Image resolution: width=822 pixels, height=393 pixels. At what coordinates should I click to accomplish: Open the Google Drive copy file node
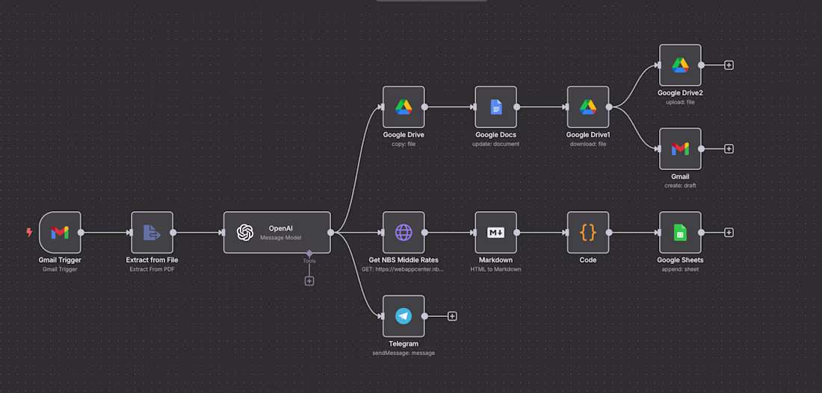point(404,107)
